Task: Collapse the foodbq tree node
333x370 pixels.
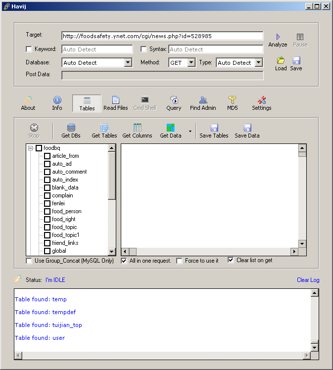Action: point(31,148)
